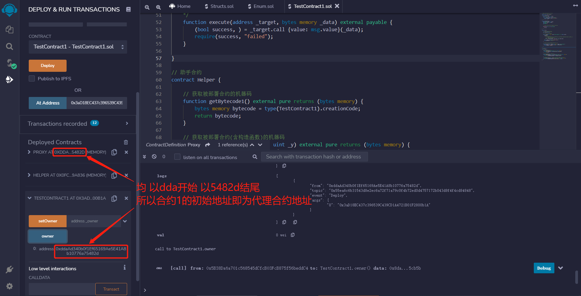Click the Transactions recorded 12 badge
The image size is (581, 296).
(94, 123)
